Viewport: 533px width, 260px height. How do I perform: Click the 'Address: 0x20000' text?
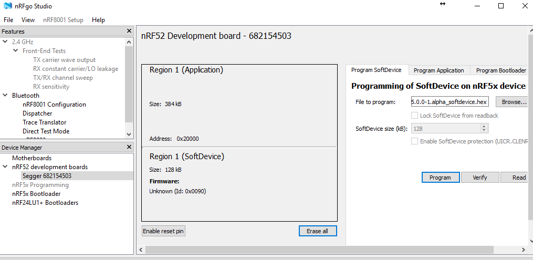coord(174,139)
